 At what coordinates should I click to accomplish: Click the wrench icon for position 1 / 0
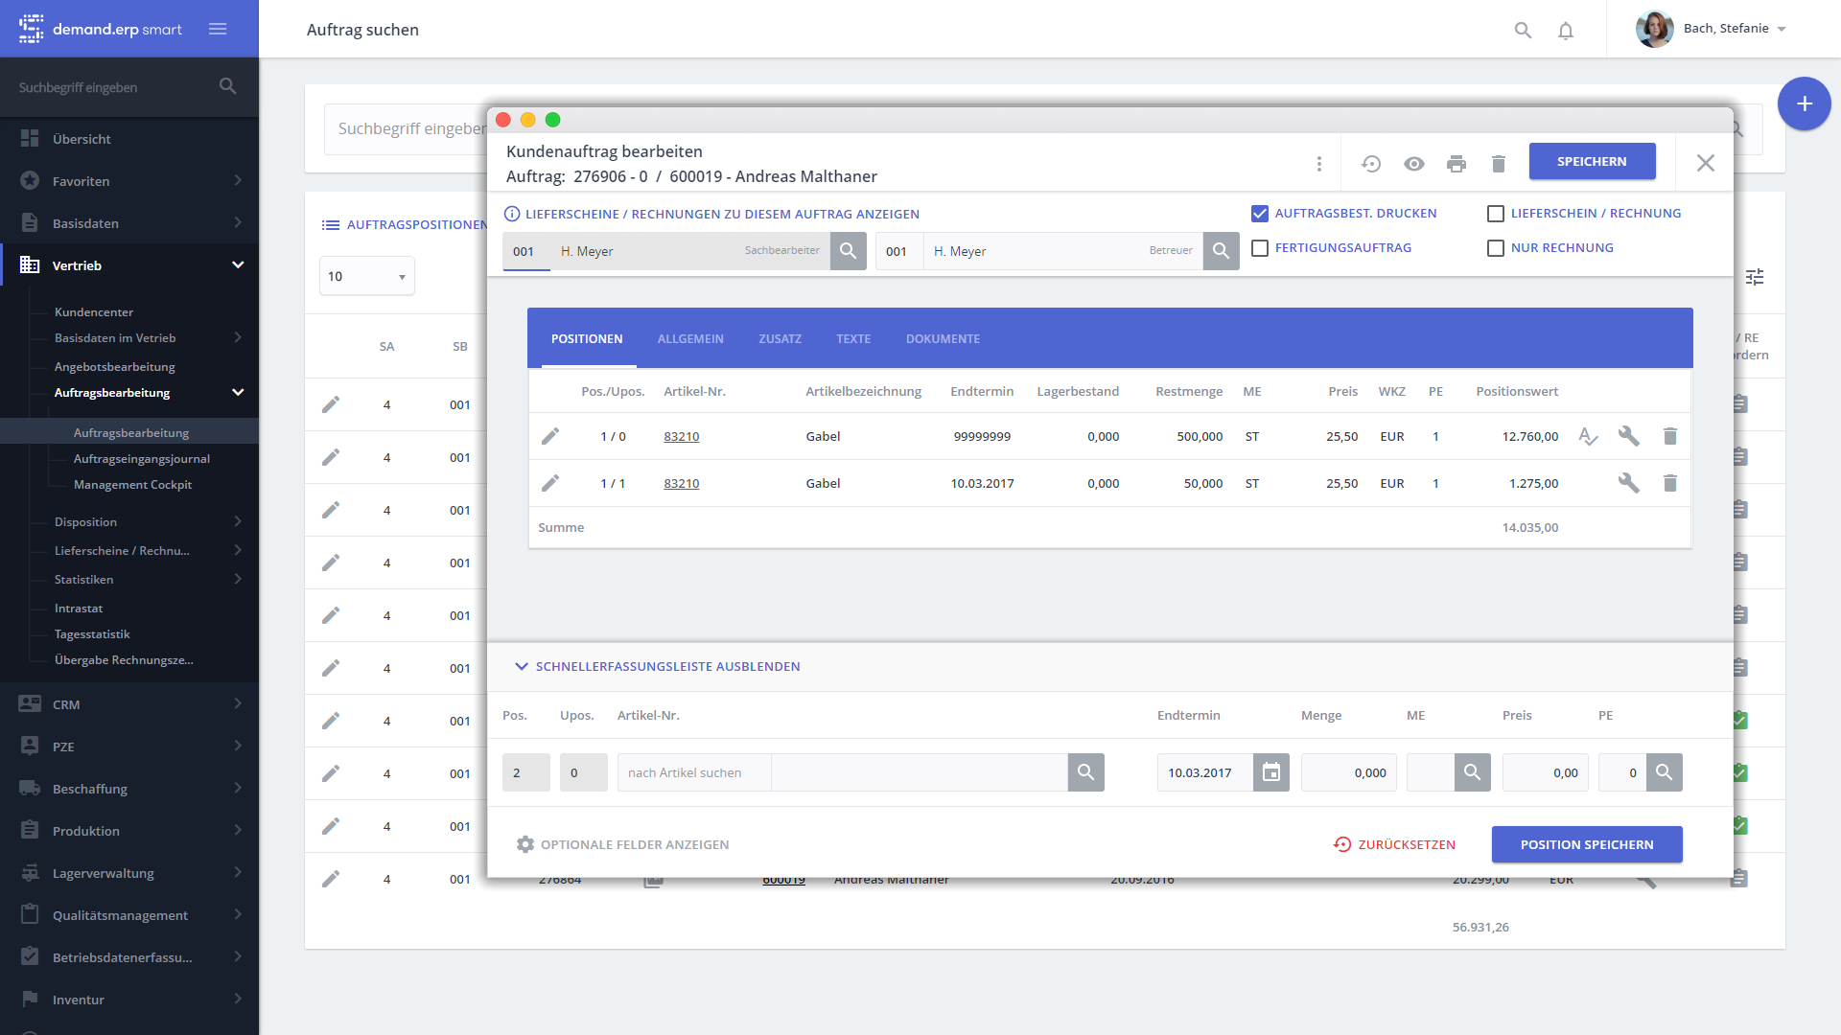coord(1628,436)
